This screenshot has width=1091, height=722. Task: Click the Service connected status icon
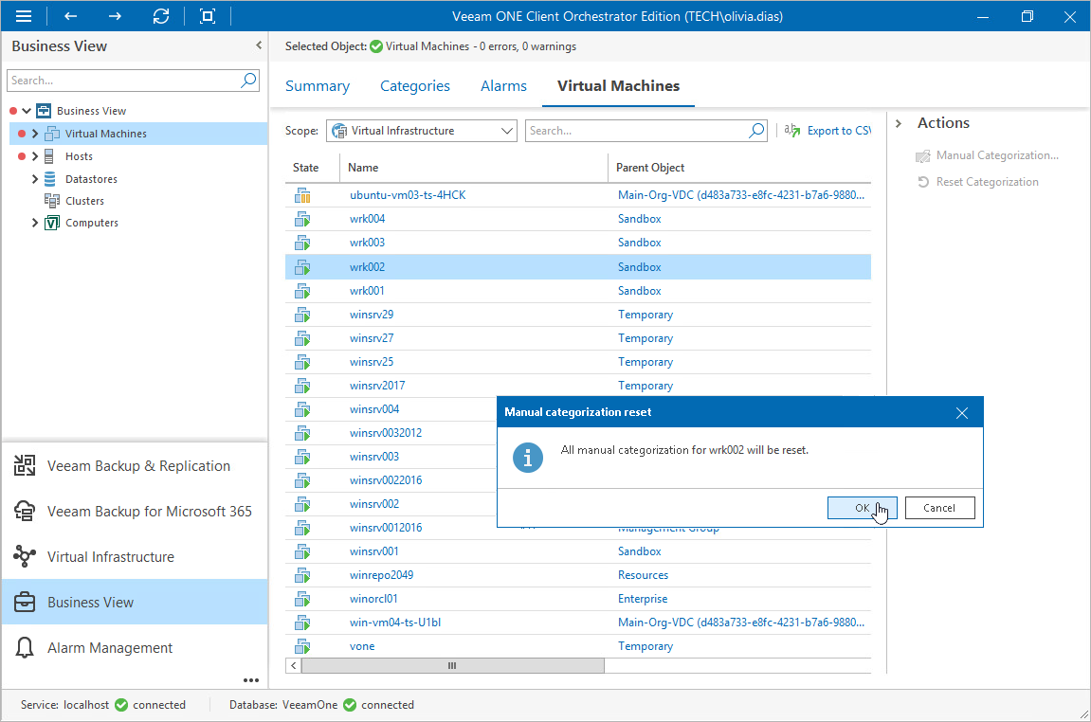(x=121, y=705)
